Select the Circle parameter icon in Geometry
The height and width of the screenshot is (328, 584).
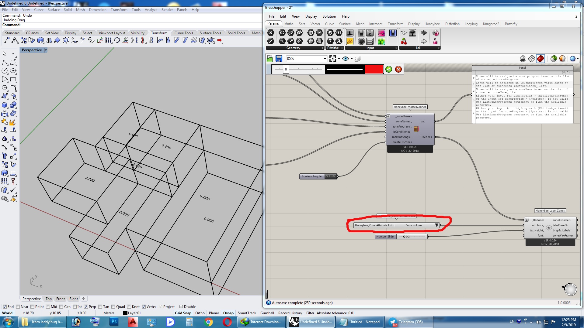[282, 32]
